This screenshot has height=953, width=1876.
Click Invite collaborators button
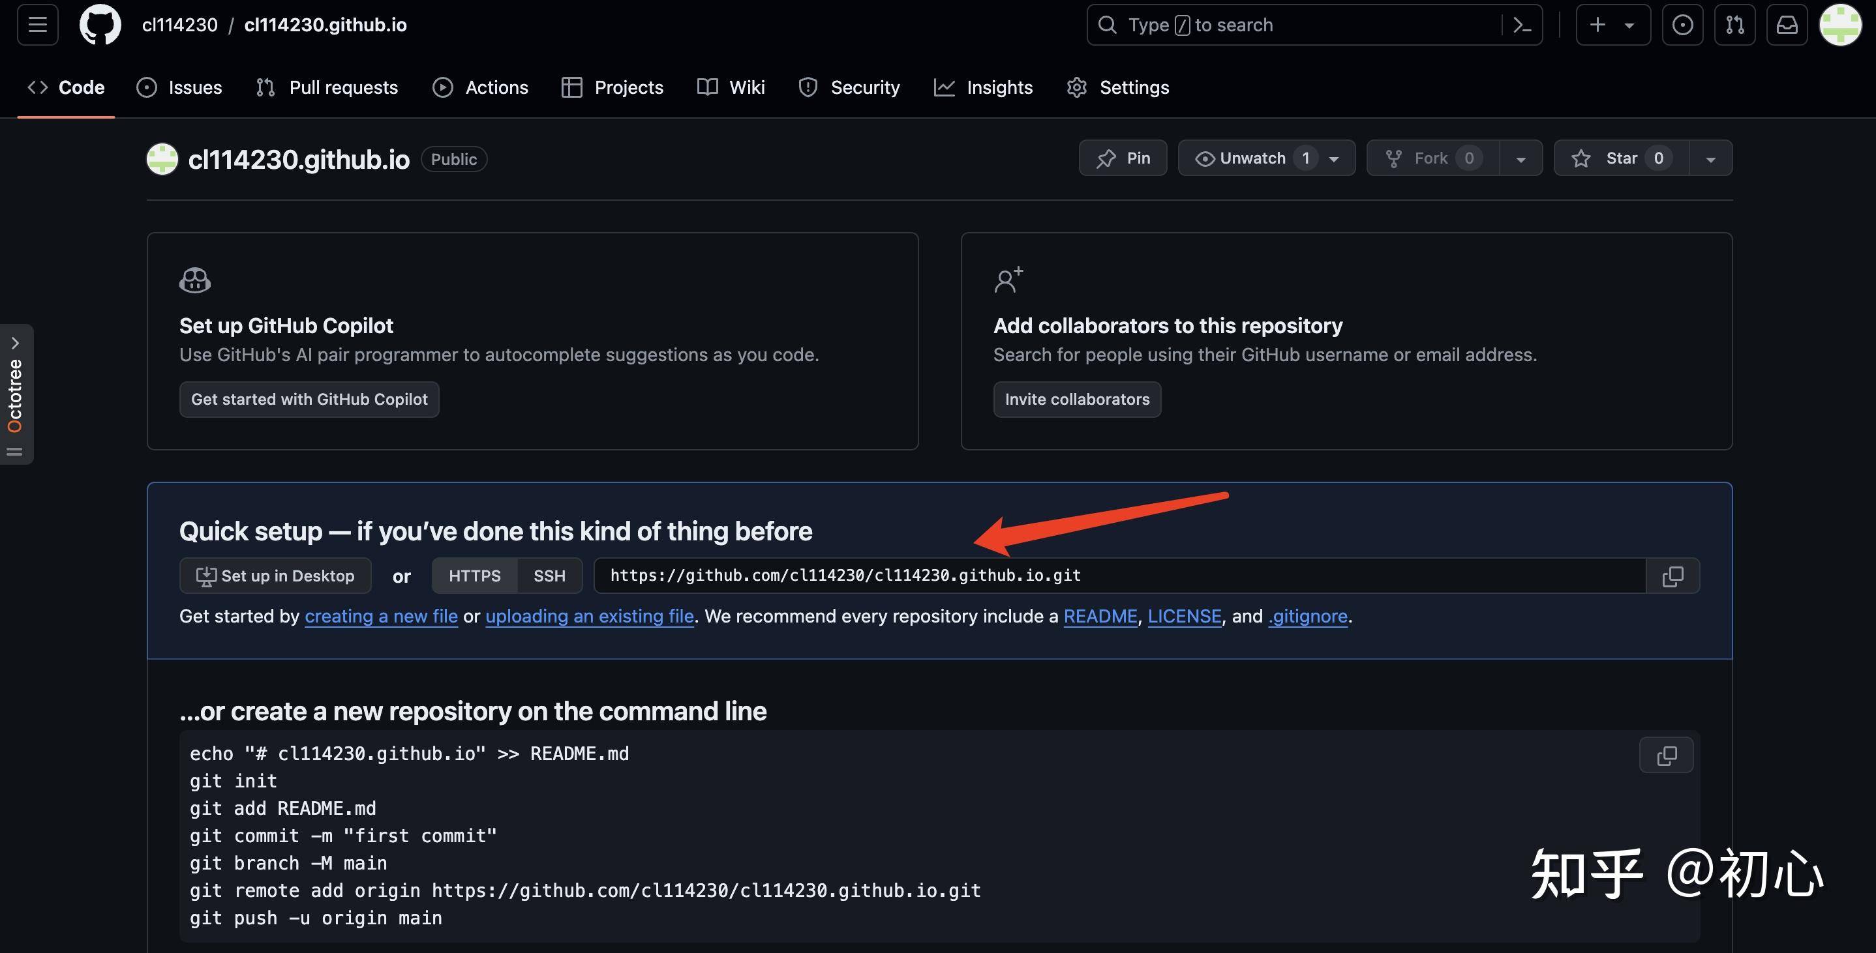1077,400
